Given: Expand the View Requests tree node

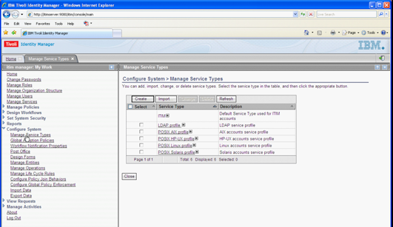Looking at the screenshot, I should pos(4,200).
